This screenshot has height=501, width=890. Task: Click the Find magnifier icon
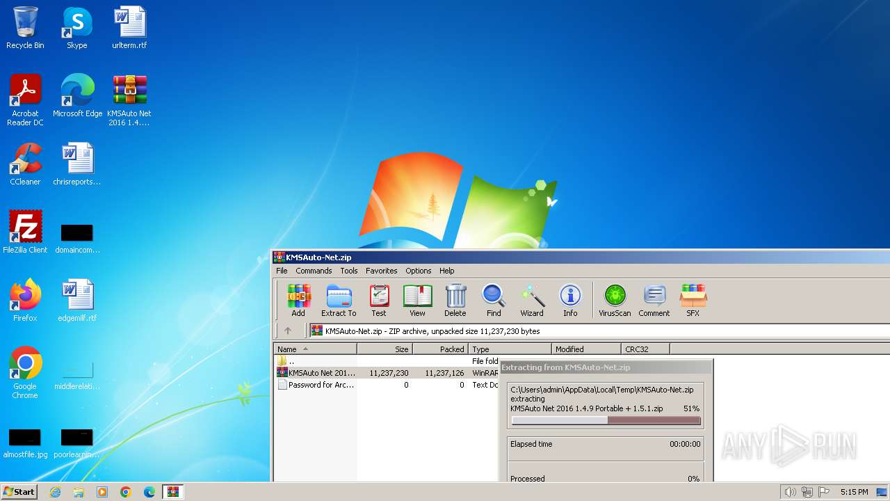point(494,300)
